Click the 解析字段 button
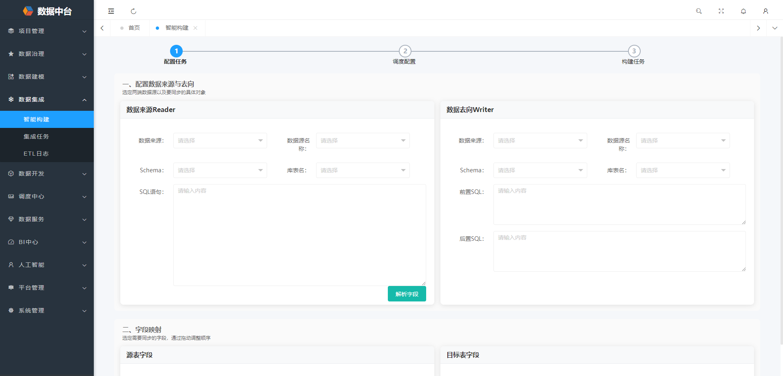This screenshot has width=783, height=376. 407,294
